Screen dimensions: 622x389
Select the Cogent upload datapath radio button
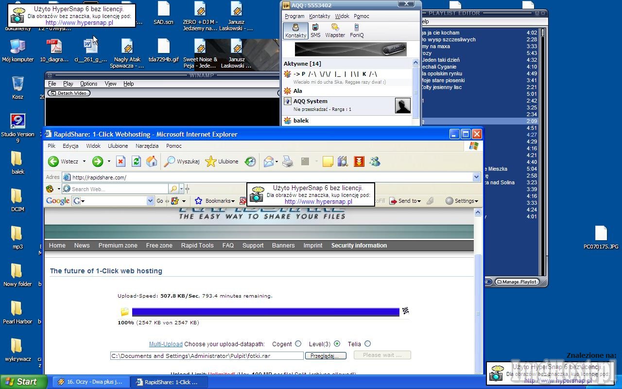(x=298, y=344)
